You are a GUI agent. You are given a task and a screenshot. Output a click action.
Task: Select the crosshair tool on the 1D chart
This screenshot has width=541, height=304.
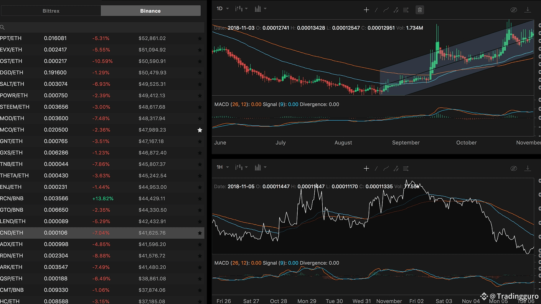366,10
